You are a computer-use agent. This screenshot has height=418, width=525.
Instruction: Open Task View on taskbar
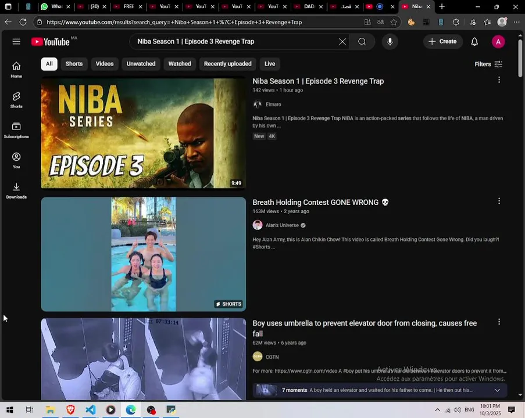coord(30,410)
